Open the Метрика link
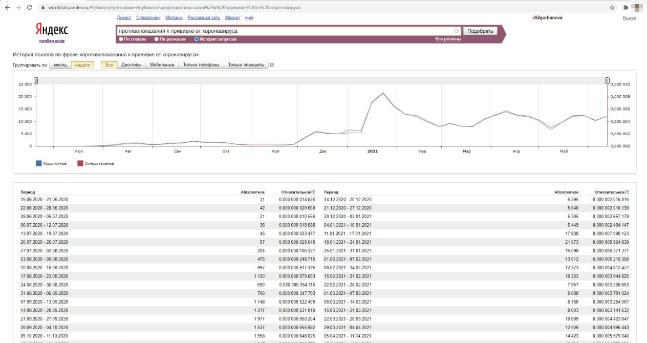 [x=174, y=18]
